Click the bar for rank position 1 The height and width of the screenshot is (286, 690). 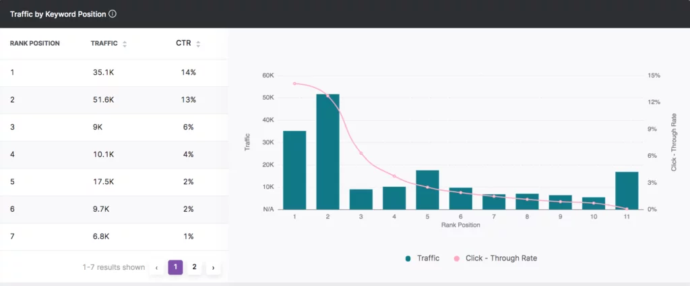point(294,170)
